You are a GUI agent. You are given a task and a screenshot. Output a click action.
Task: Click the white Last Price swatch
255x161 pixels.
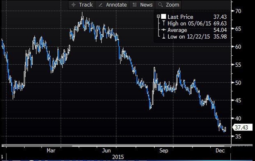164,17
